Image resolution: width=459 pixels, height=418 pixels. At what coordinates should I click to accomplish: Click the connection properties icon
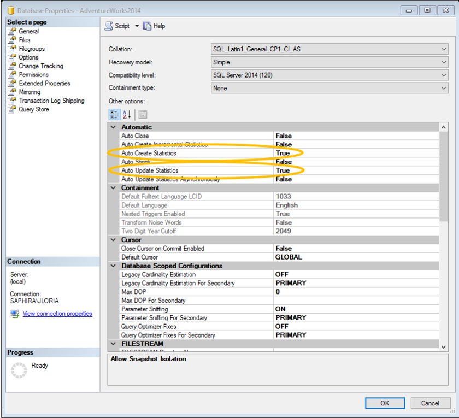pyautogui.click(x=15, y=314)
